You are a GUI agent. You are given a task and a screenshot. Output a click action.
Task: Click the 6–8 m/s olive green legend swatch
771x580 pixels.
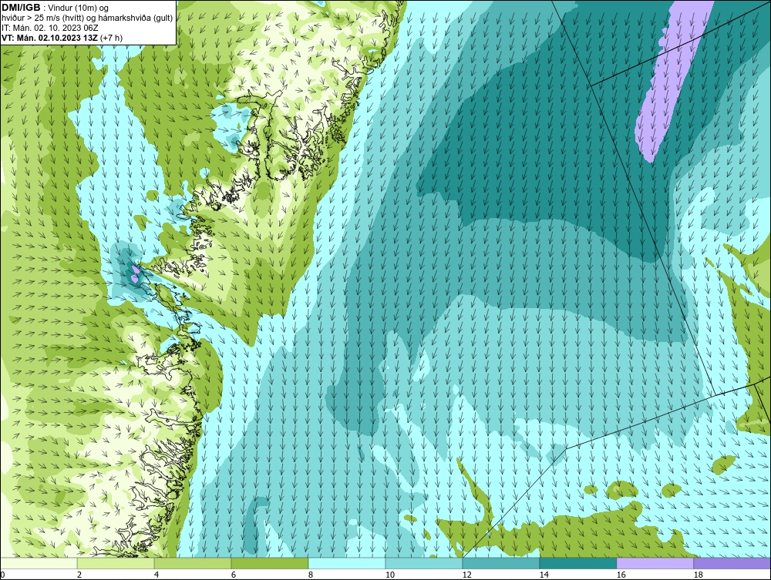270,563
